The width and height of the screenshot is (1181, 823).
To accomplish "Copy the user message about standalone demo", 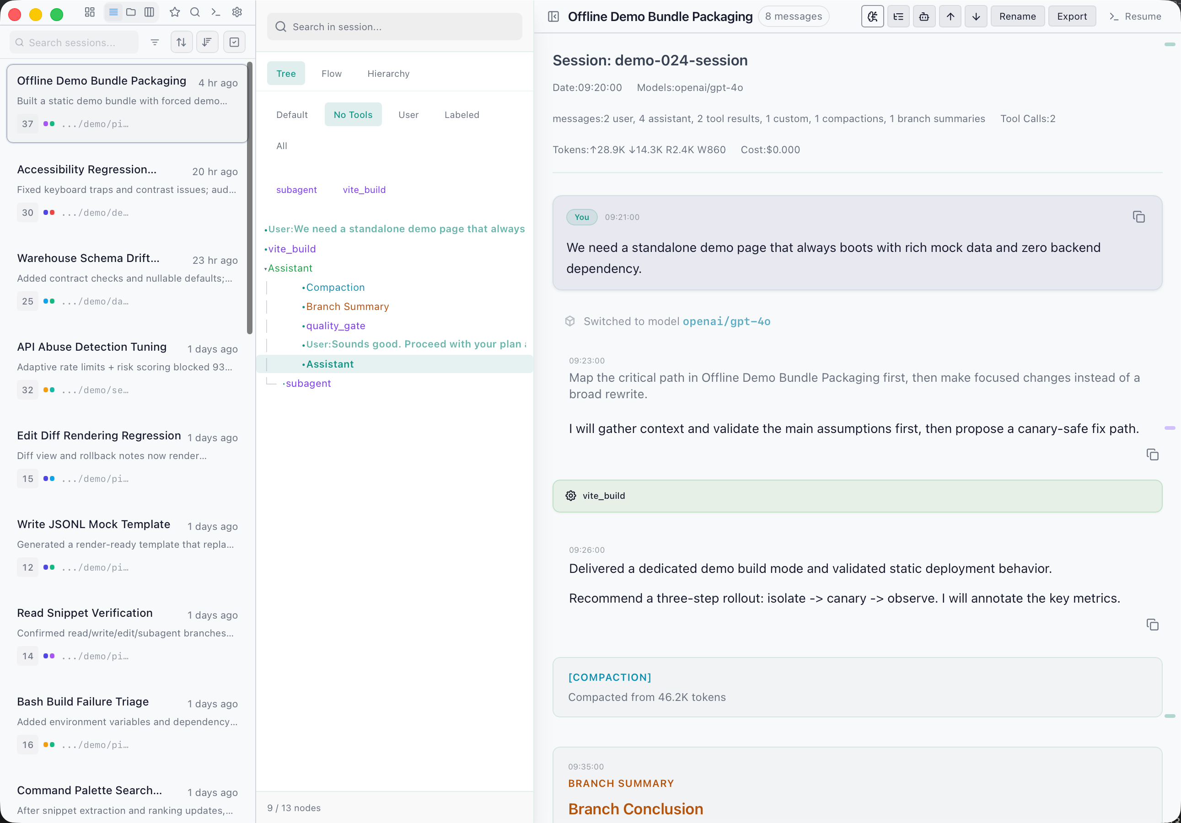I will click(x=1138, y=217).
